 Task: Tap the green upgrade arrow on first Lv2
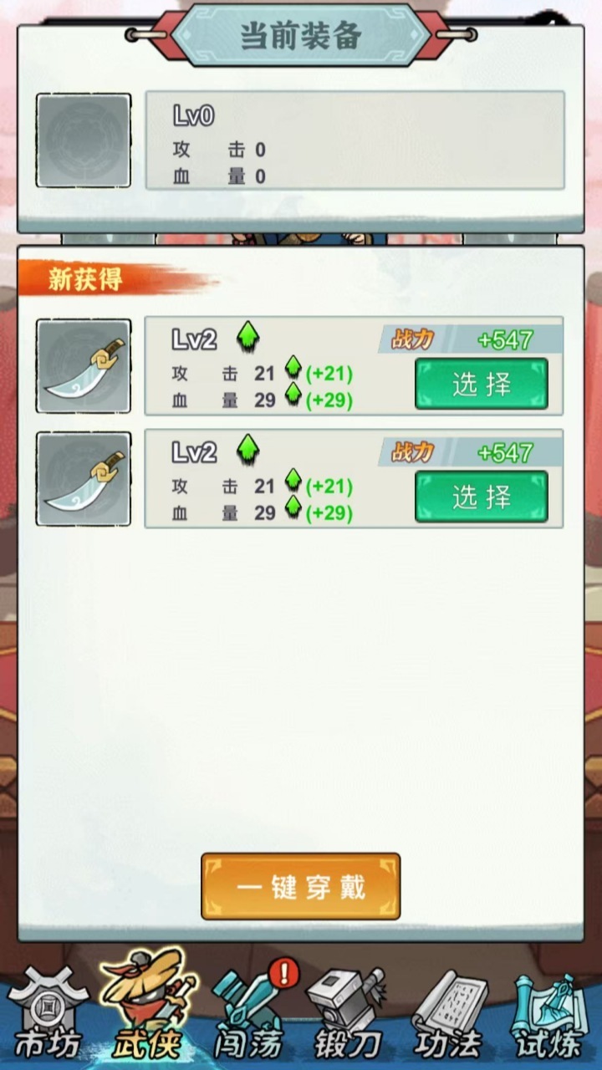pyautogui.click(x=248, y=337)
